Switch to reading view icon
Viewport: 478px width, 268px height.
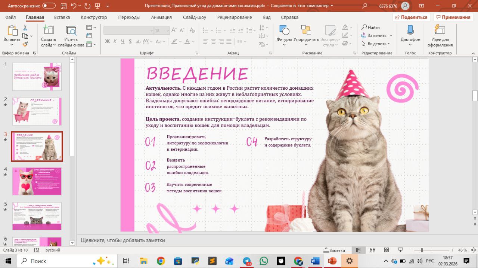tap(387, 250)
